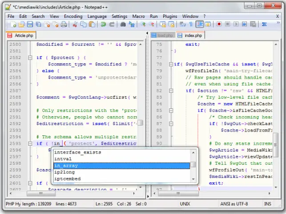The height and width of the screenshot is (214, 286).
Task: Click the ANSI as UTF-8 status field
Action: pos(234,204)
